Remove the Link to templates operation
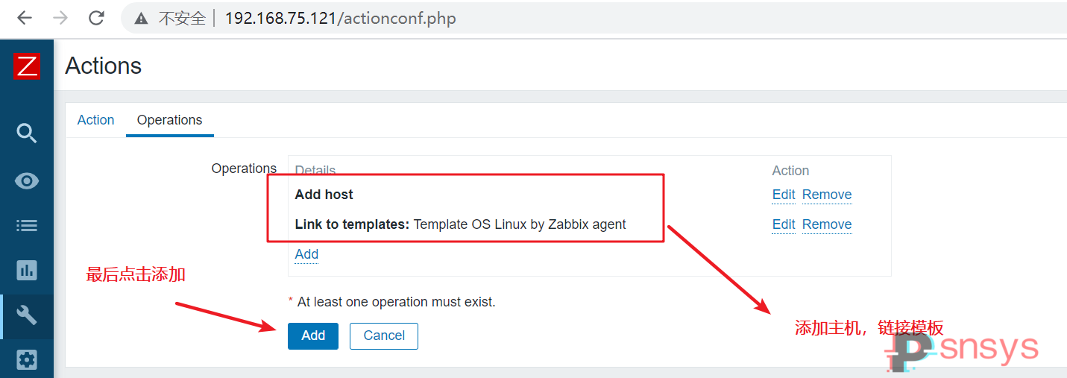This screenshot has width=1067, height=378. 827,224
